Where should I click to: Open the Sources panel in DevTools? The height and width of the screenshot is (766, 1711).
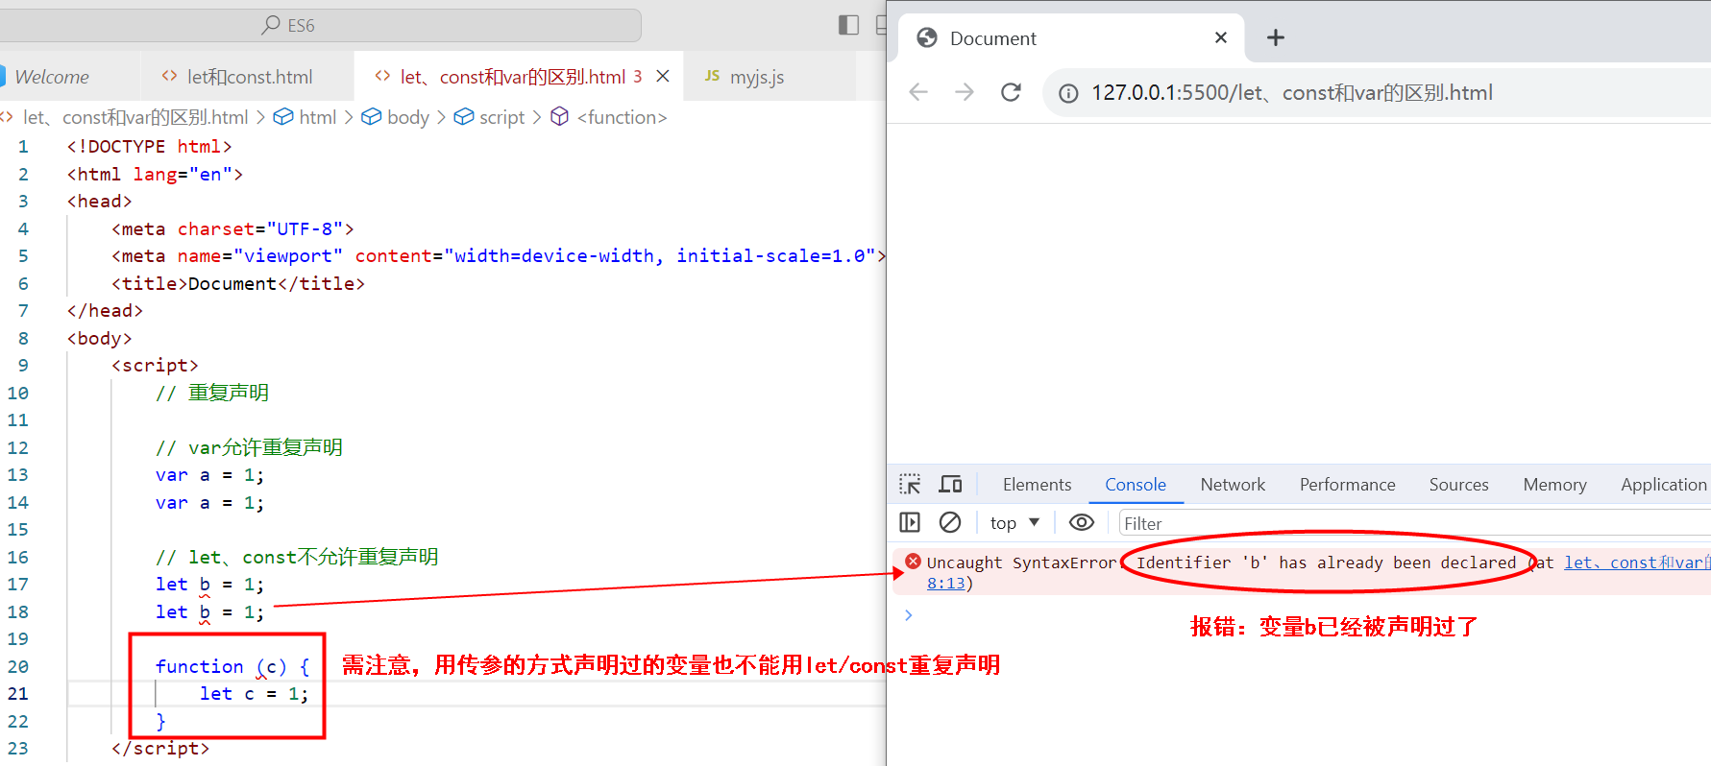pyautogui.click(x=1458, y=485)
